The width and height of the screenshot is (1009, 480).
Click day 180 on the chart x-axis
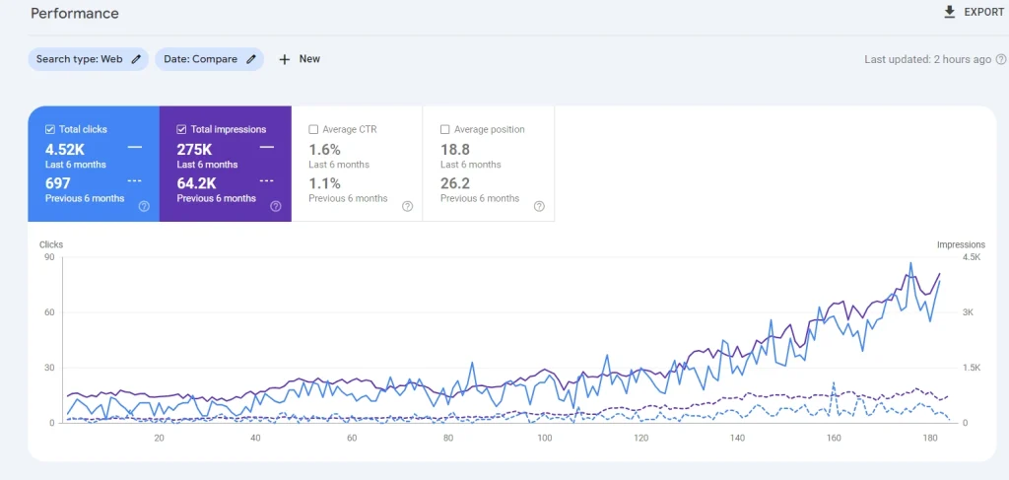[929, 439]
